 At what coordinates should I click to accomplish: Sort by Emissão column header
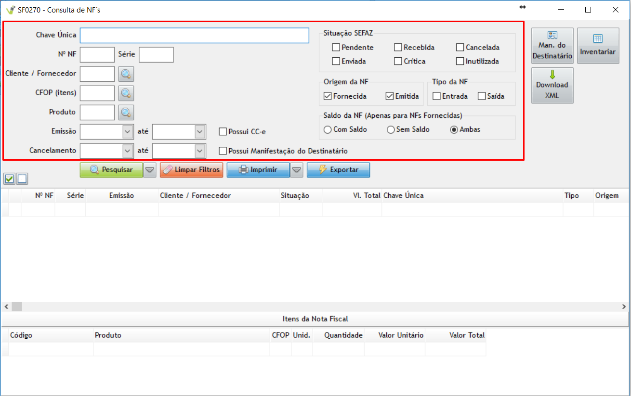click(x=122, y=196)
